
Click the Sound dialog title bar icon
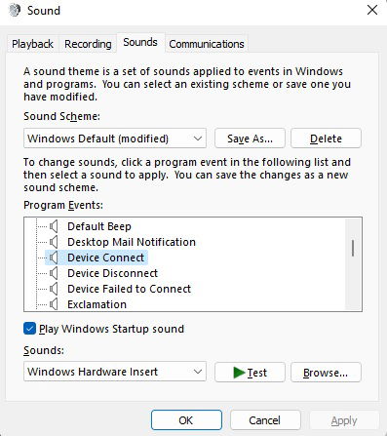[x=15, y=11]
